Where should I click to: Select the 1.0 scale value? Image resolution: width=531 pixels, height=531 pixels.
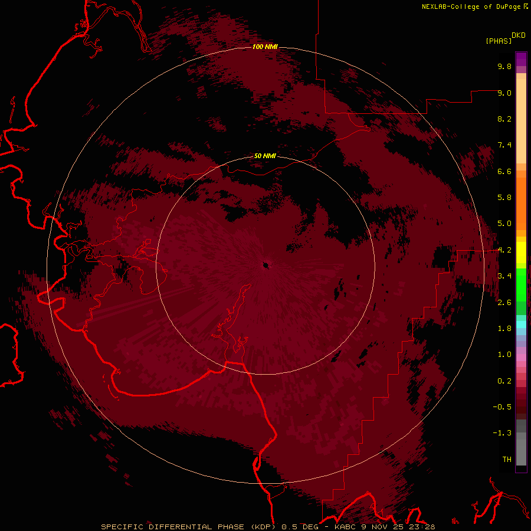504,355
